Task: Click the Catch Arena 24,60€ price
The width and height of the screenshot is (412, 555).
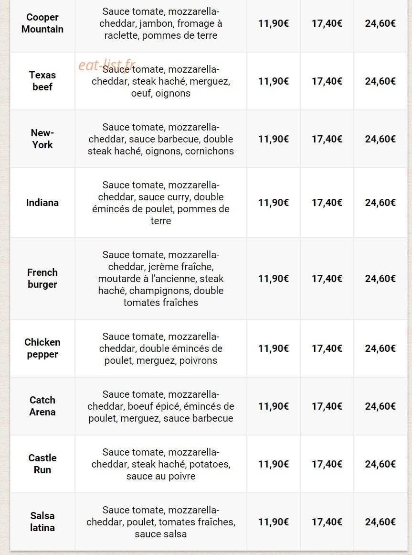Action: tap(380, 406)
